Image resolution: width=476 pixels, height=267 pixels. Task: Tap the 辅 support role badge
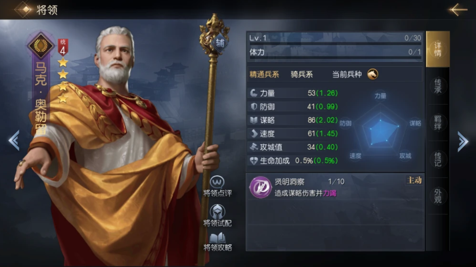(220, 43)
